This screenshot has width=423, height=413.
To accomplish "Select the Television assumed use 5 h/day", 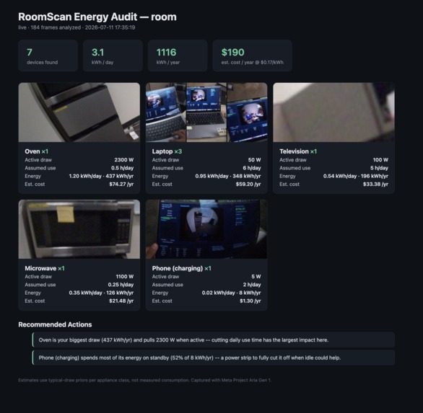I will [379, 168].
